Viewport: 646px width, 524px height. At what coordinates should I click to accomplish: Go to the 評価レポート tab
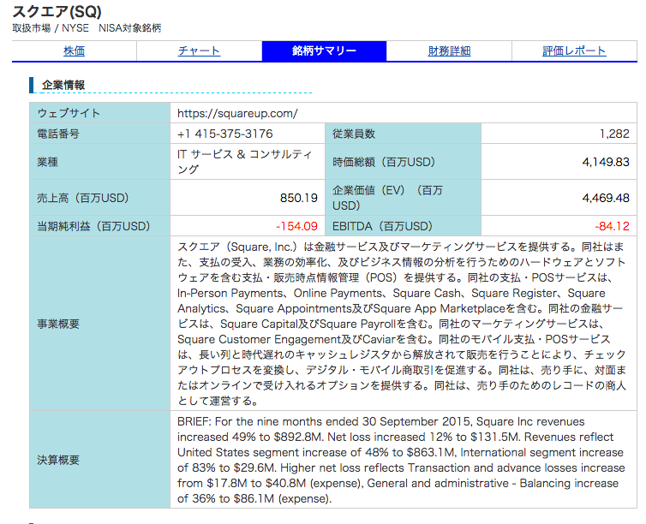pos(574,51)
